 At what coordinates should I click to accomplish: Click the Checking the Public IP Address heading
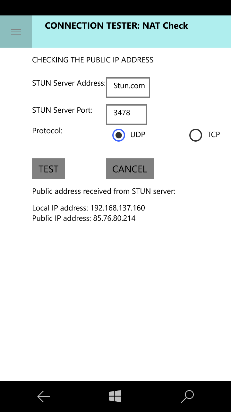point(93,60)
